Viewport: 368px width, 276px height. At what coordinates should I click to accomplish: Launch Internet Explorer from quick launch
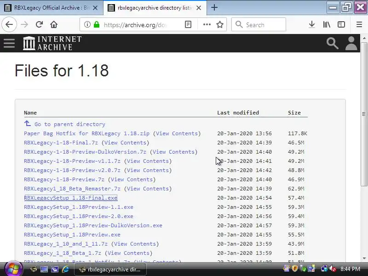[x=65, y=269]
